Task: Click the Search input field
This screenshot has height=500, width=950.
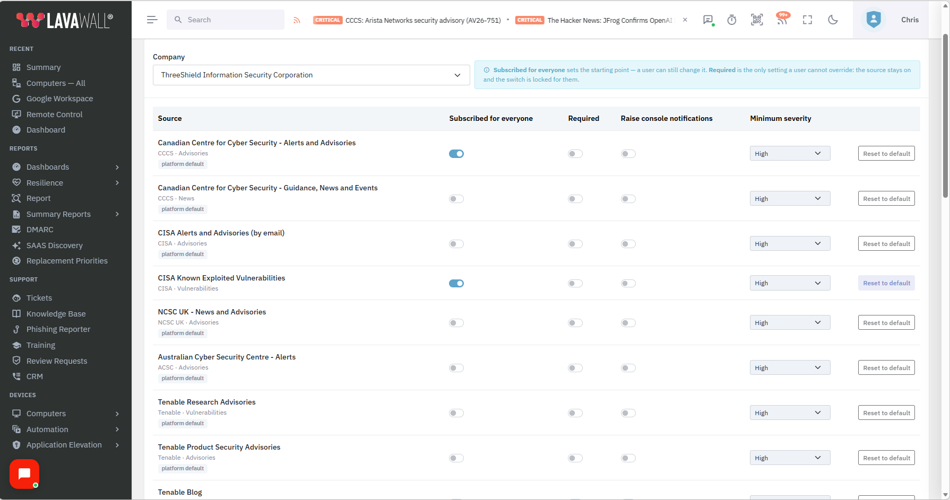Action: pos(226,20)
